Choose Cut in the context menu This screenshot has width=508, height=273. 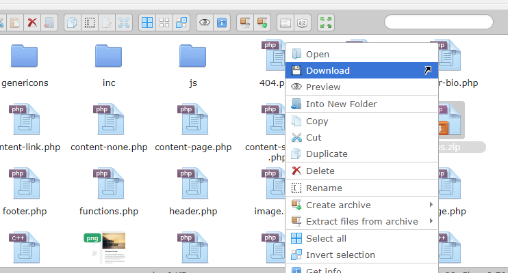361,137
